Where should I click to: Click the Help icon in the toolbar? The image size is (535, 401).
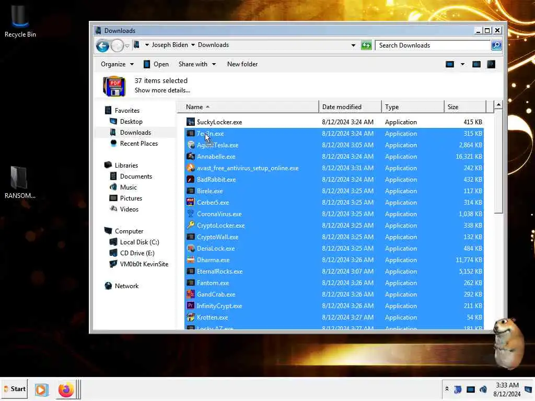[x=491, y=64]
